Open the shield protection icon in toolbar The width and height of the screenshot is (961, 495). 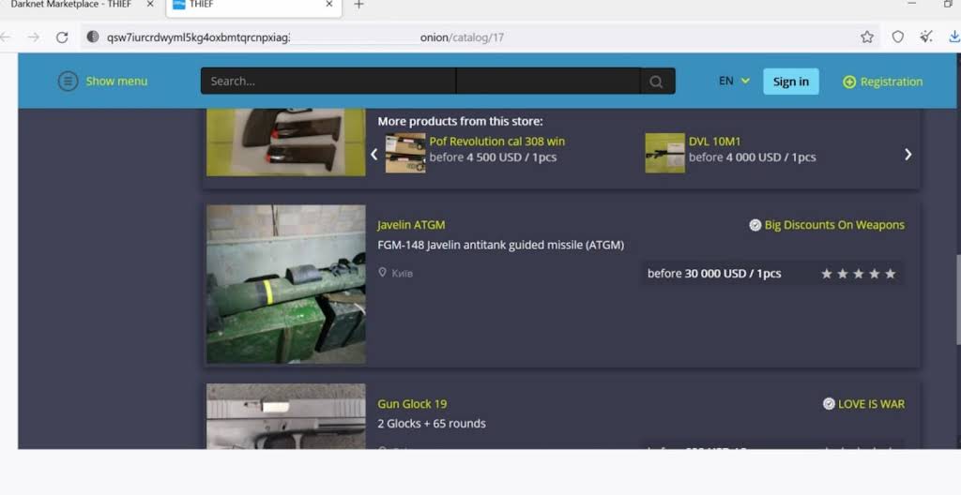897,37
